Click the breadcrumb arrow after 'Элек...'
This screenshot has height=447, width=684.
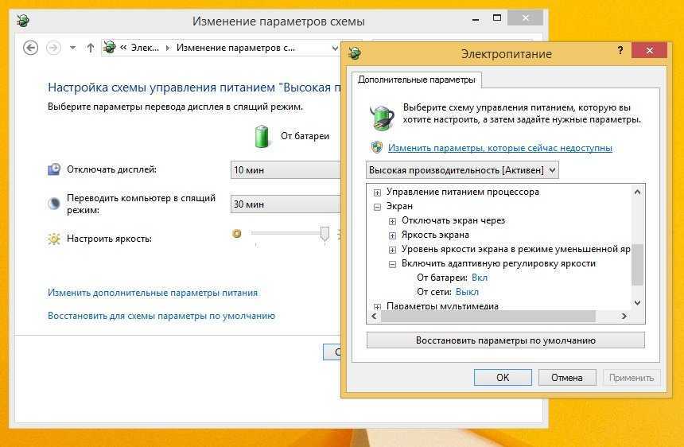(168, 48)
